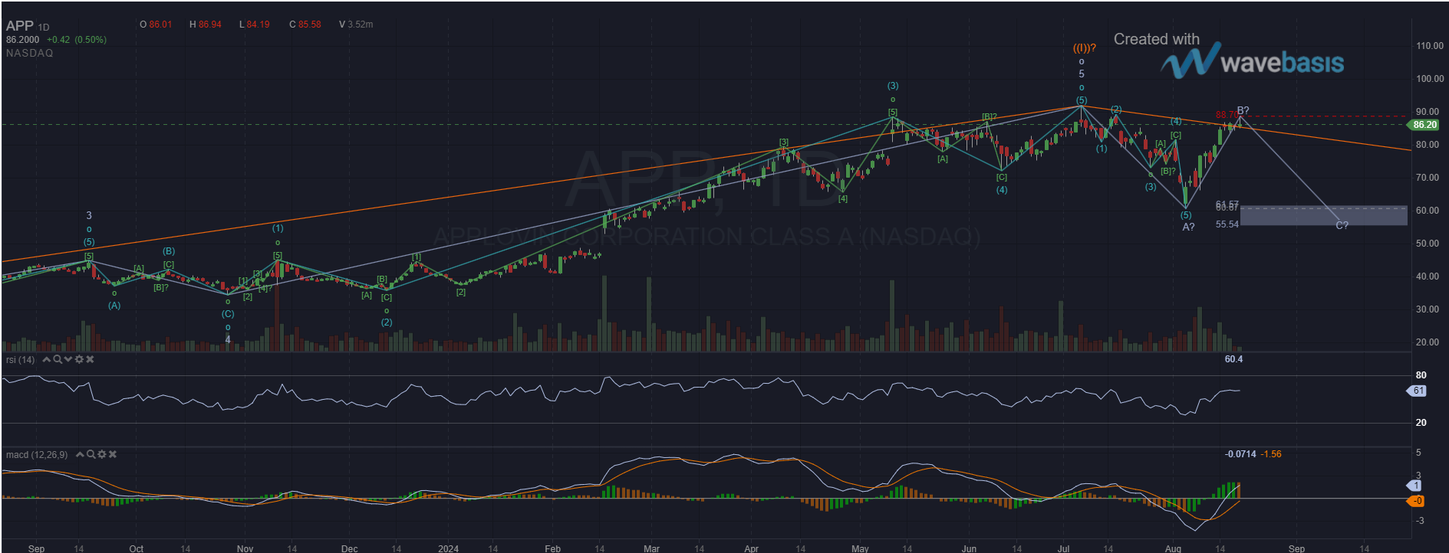Remove the macd (12,26,9) indicator

[x=112, y=454]
